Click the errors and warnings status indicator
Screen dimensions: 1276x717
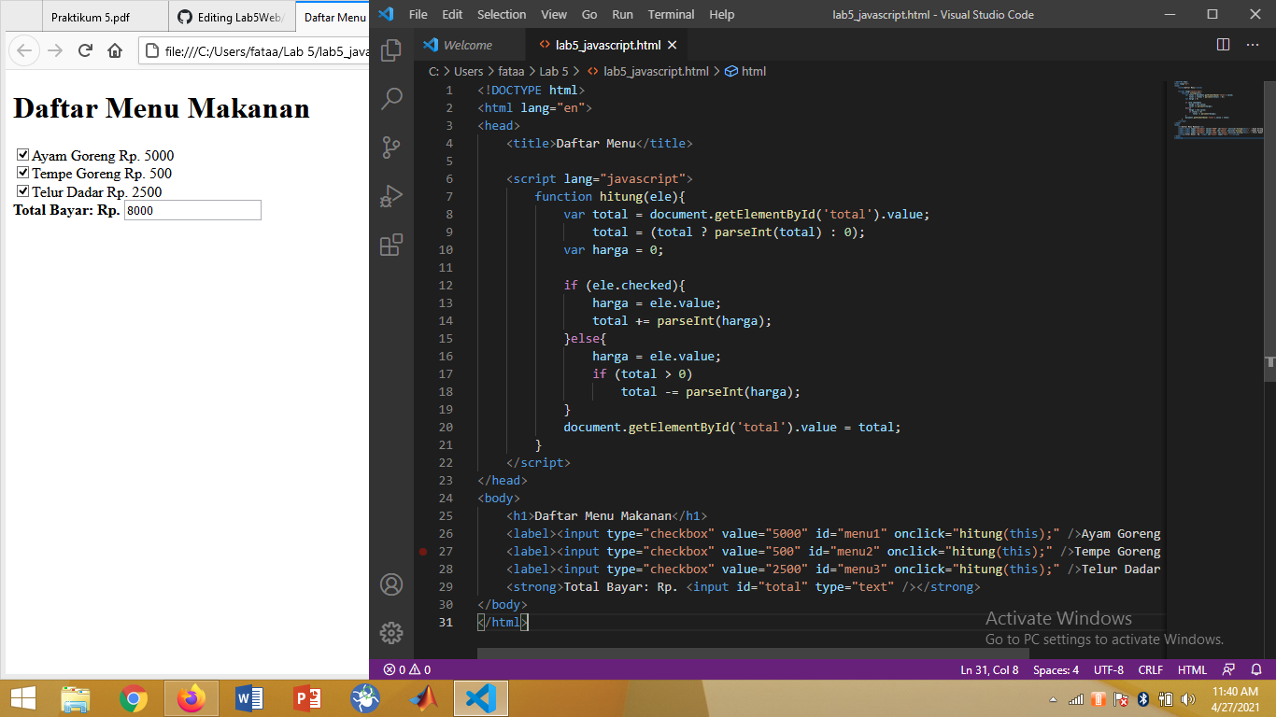tap(406, 669)
